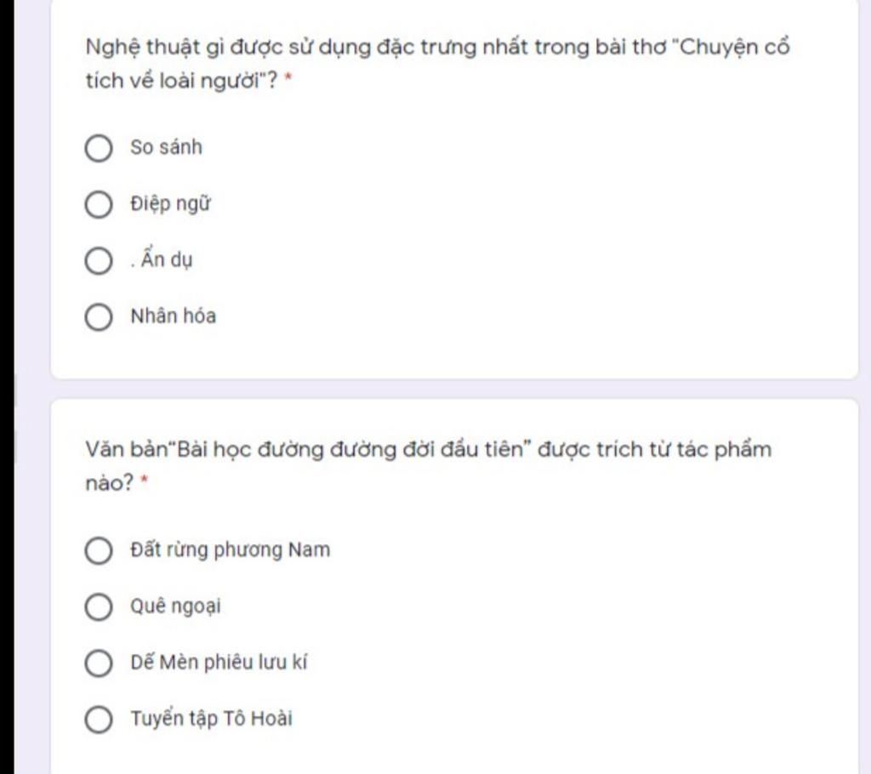Click the "Nhân hóa" answer label text

tap(173, 316)
